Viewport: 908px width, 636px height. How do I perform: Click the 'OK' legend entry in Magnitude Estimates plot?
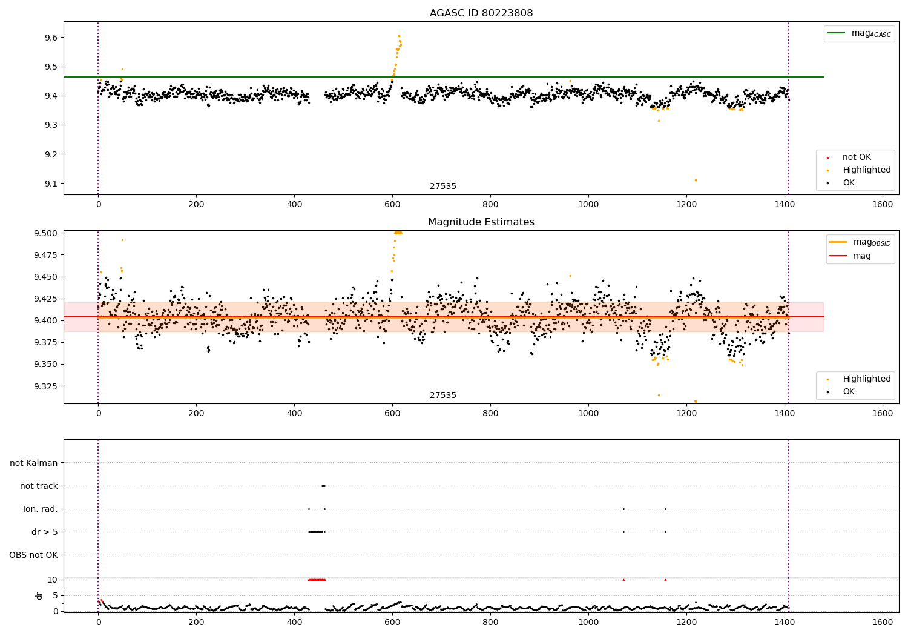point(841,392)
